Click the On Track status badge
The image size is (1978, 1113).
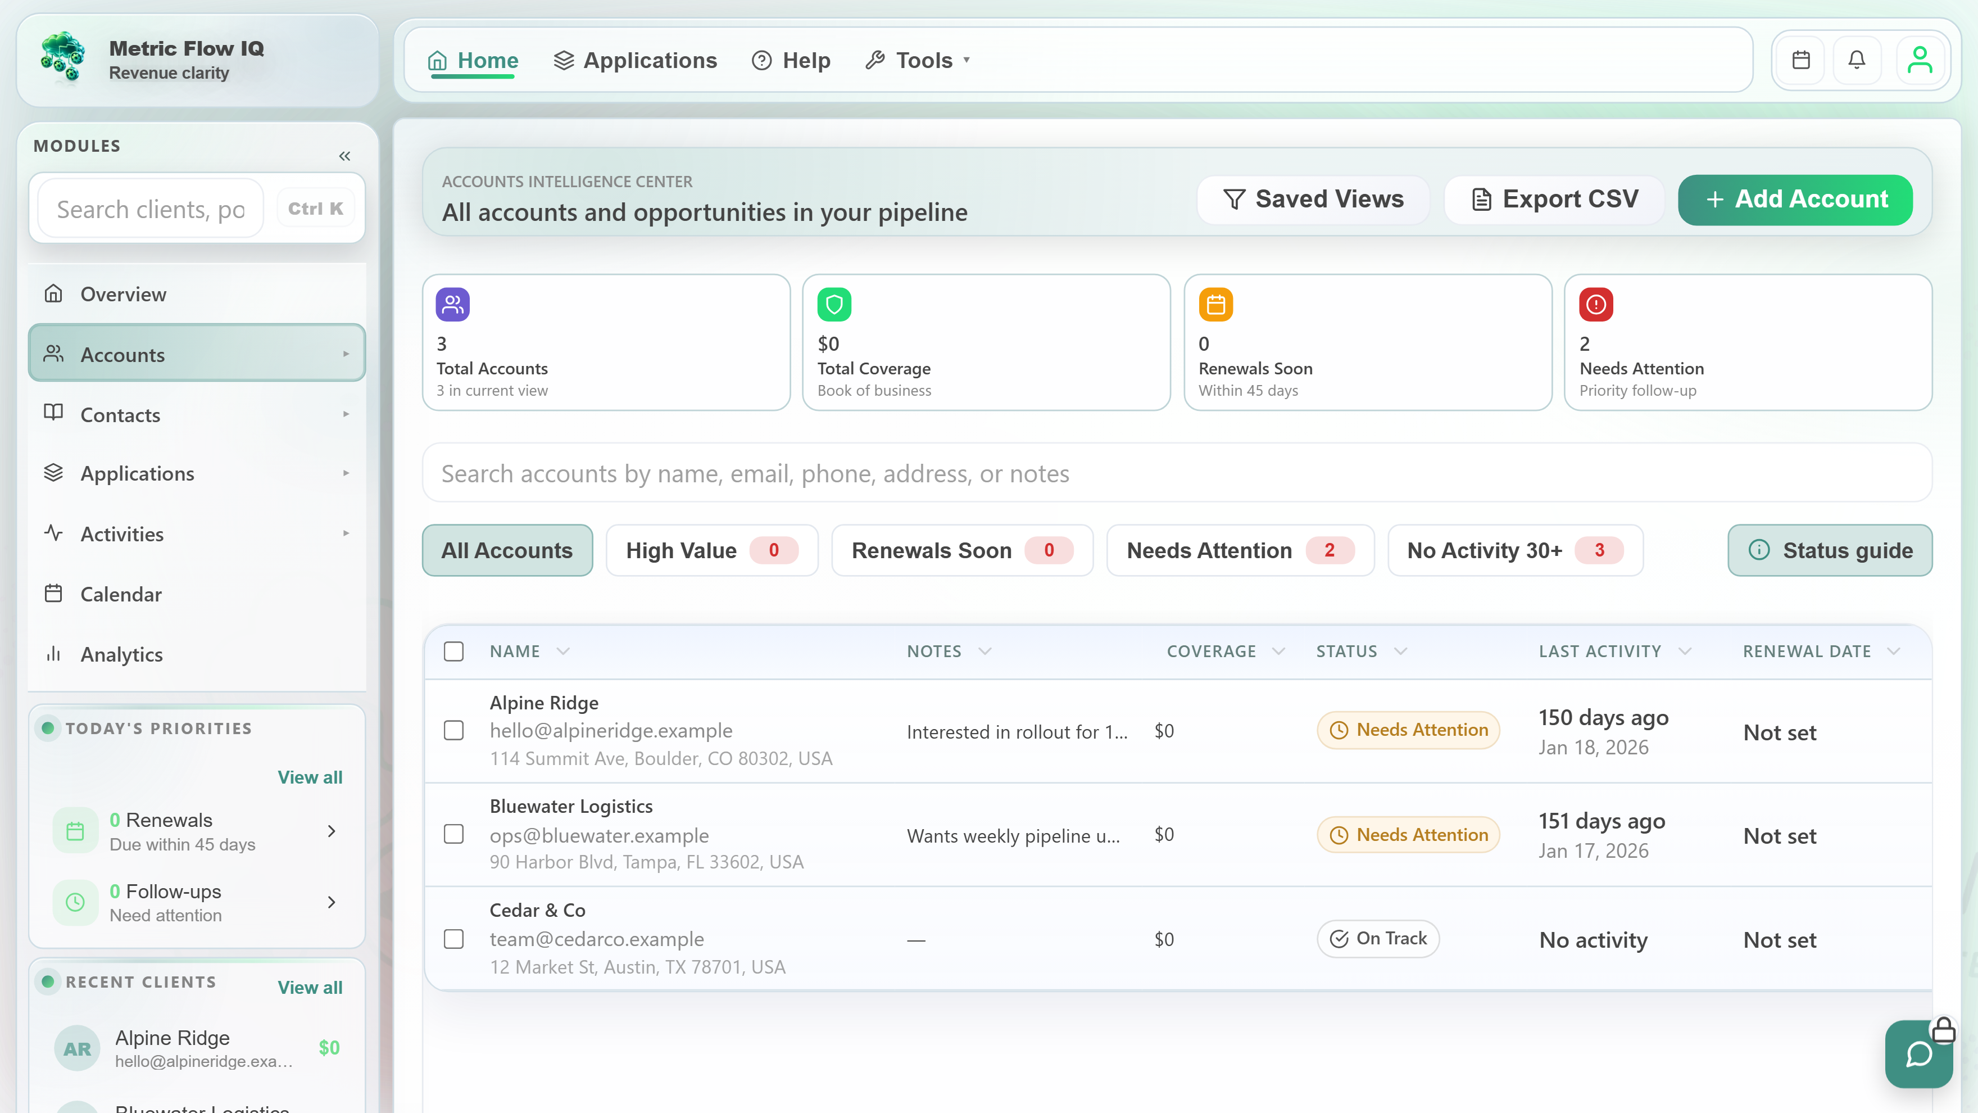[1378, 939]
